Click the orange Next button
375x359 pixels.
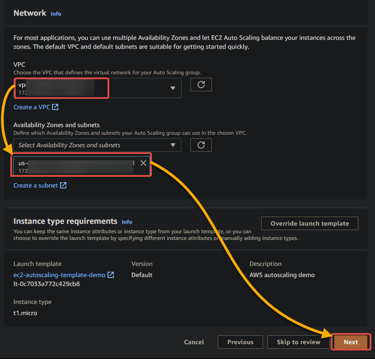click(x=351, y=342)
